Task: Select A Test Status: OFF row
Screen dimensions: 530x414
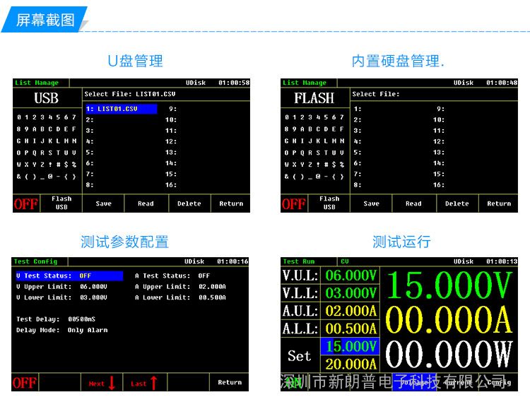Action: pos(172,276)
